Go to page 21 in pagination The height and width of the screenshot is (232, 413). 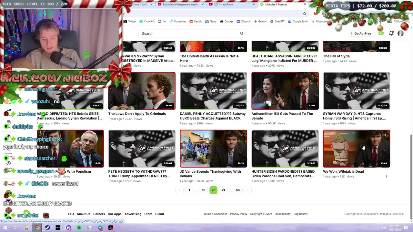(223, 190)
